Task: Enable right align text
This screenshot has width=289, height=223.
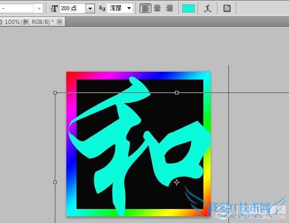Action: (169, 8)
